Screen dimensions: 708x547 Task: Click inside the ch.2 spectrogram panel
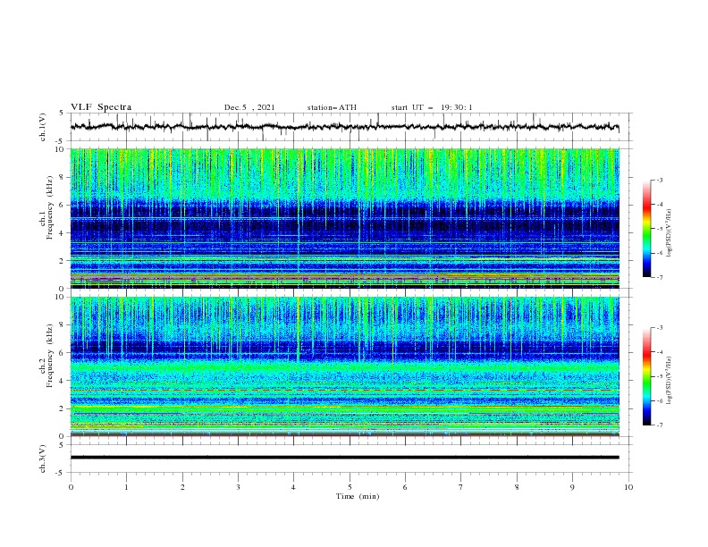344,366
